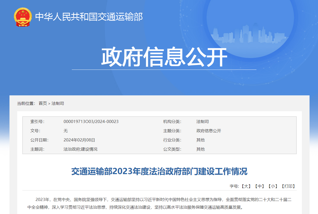Open 中华人民共和国交通运输部 site title

point(89,17)
